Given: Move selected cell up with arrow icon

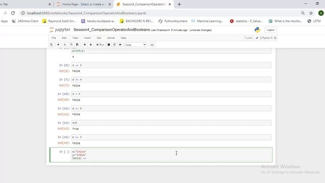Looking at the screenshot, I should pos(85,45).
